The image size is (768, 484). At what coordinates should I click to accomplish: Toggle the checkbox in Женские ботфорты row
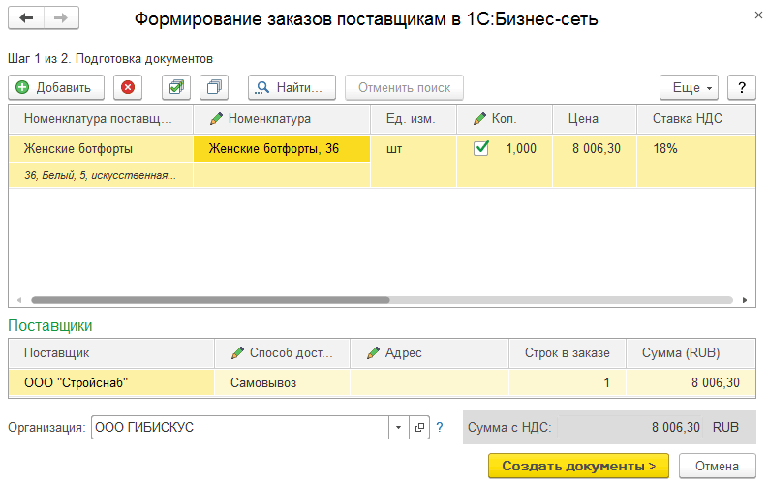(481, 148)
